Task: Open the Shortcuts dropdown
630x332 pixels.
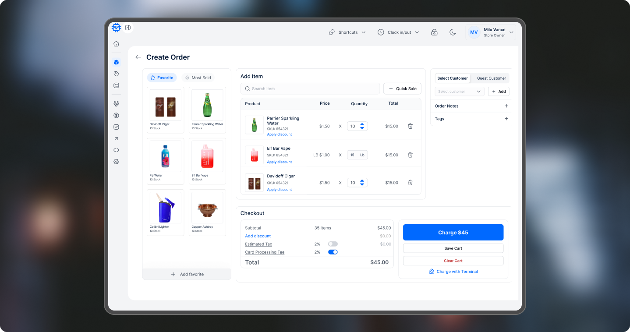Action: point(347,32)
